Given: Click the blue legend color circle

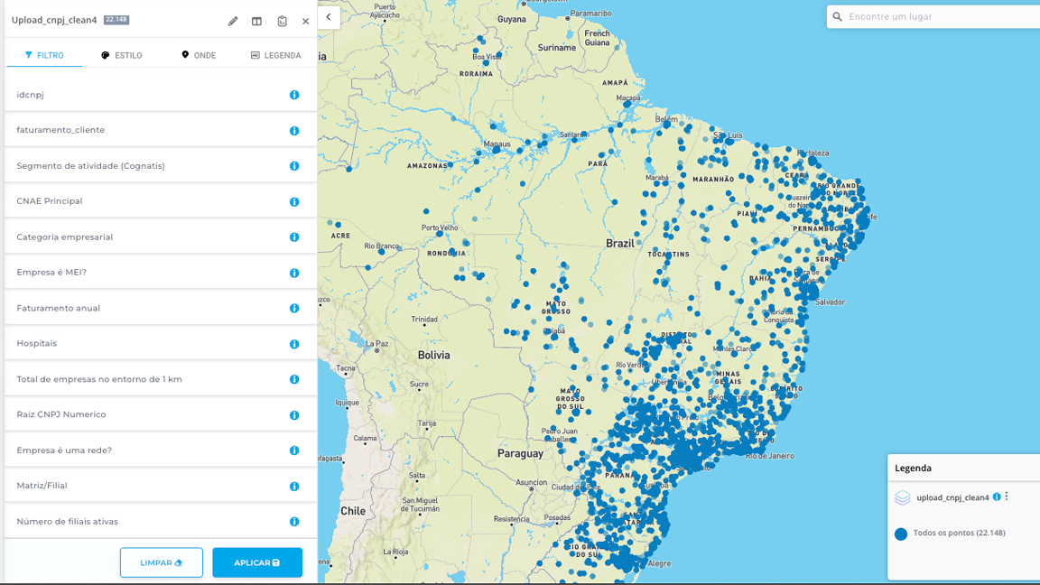Looking at the screenshot, I should 901,534.
